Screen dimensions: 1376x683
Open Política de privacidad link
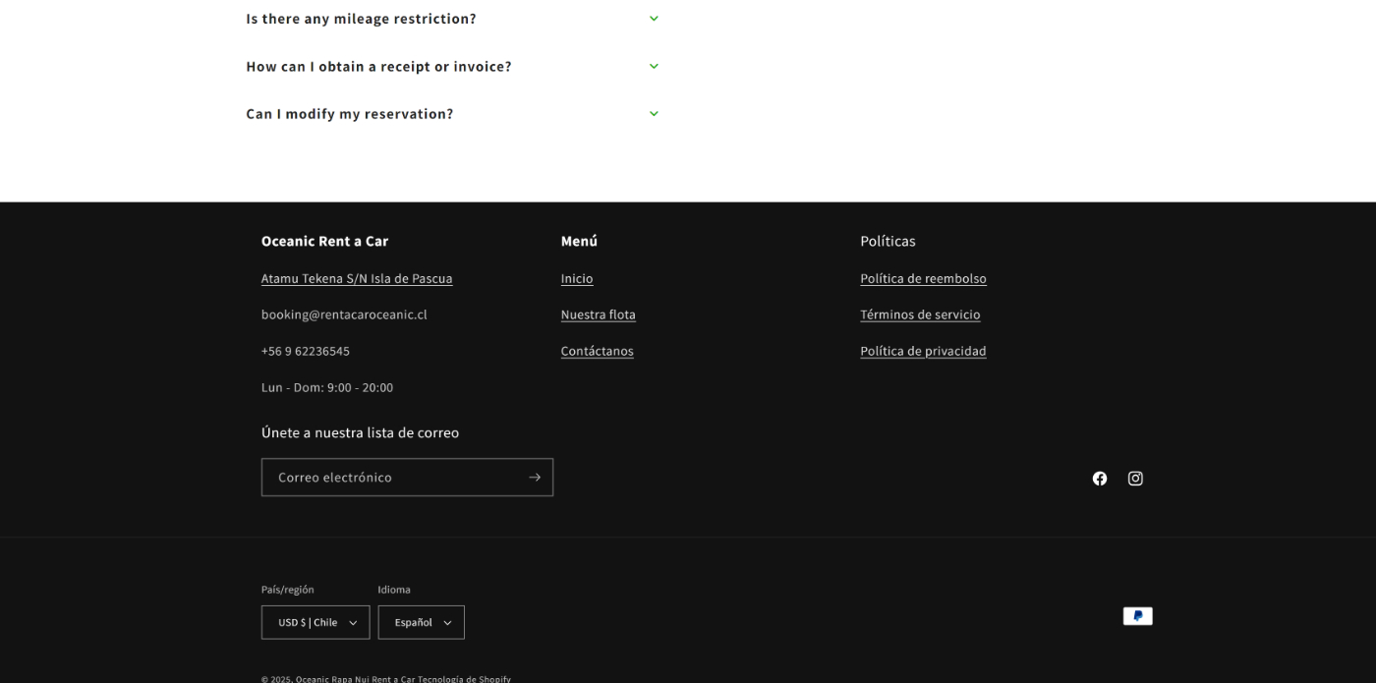pyautogui.click(x=923, y=352)
